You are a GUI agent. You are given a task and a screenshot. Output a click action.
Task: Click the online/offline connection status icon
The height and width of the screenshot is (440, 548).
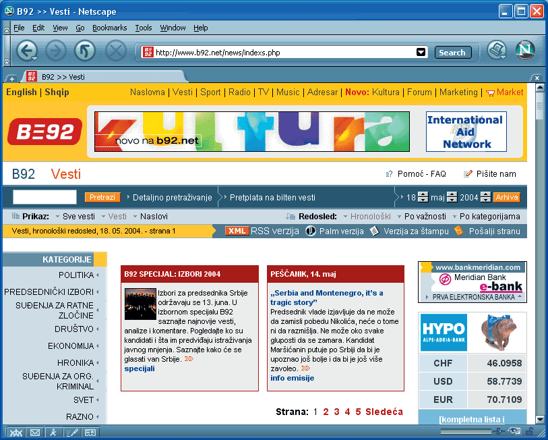coord(499,431)
